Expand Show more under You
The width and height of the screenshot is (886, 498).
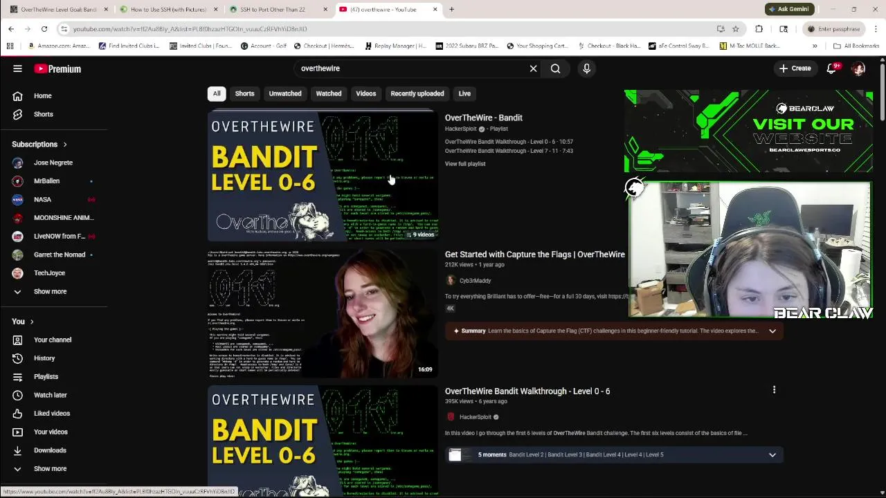[53, 469]
